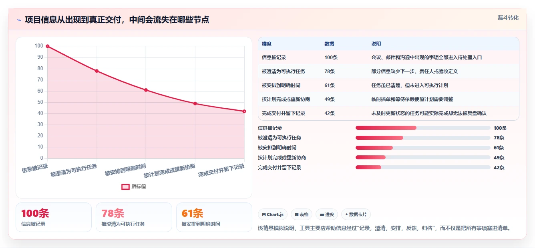Click the 78条 table cell
The height and width of the screenshot is (248, 535).
tap(330, 71)
